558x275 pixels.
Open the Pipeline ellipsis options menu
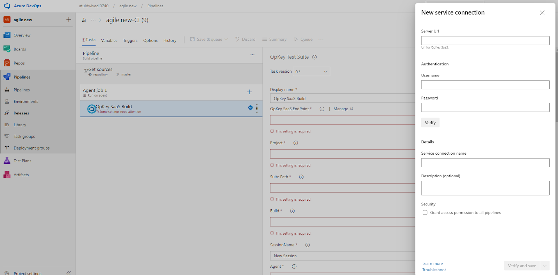tap(252, 55)
